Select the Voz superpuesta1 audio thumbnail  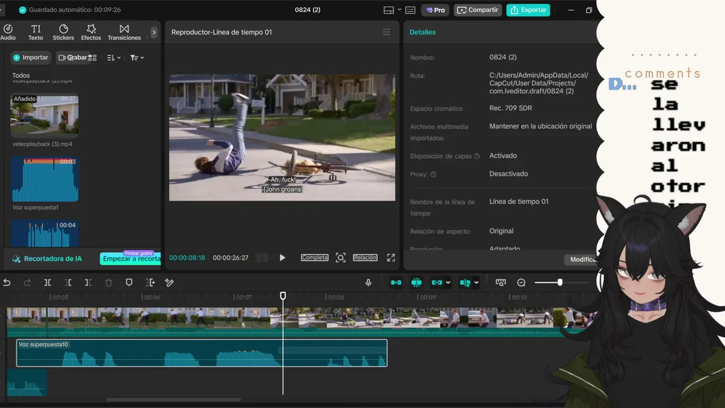click(x=45, y=180)
